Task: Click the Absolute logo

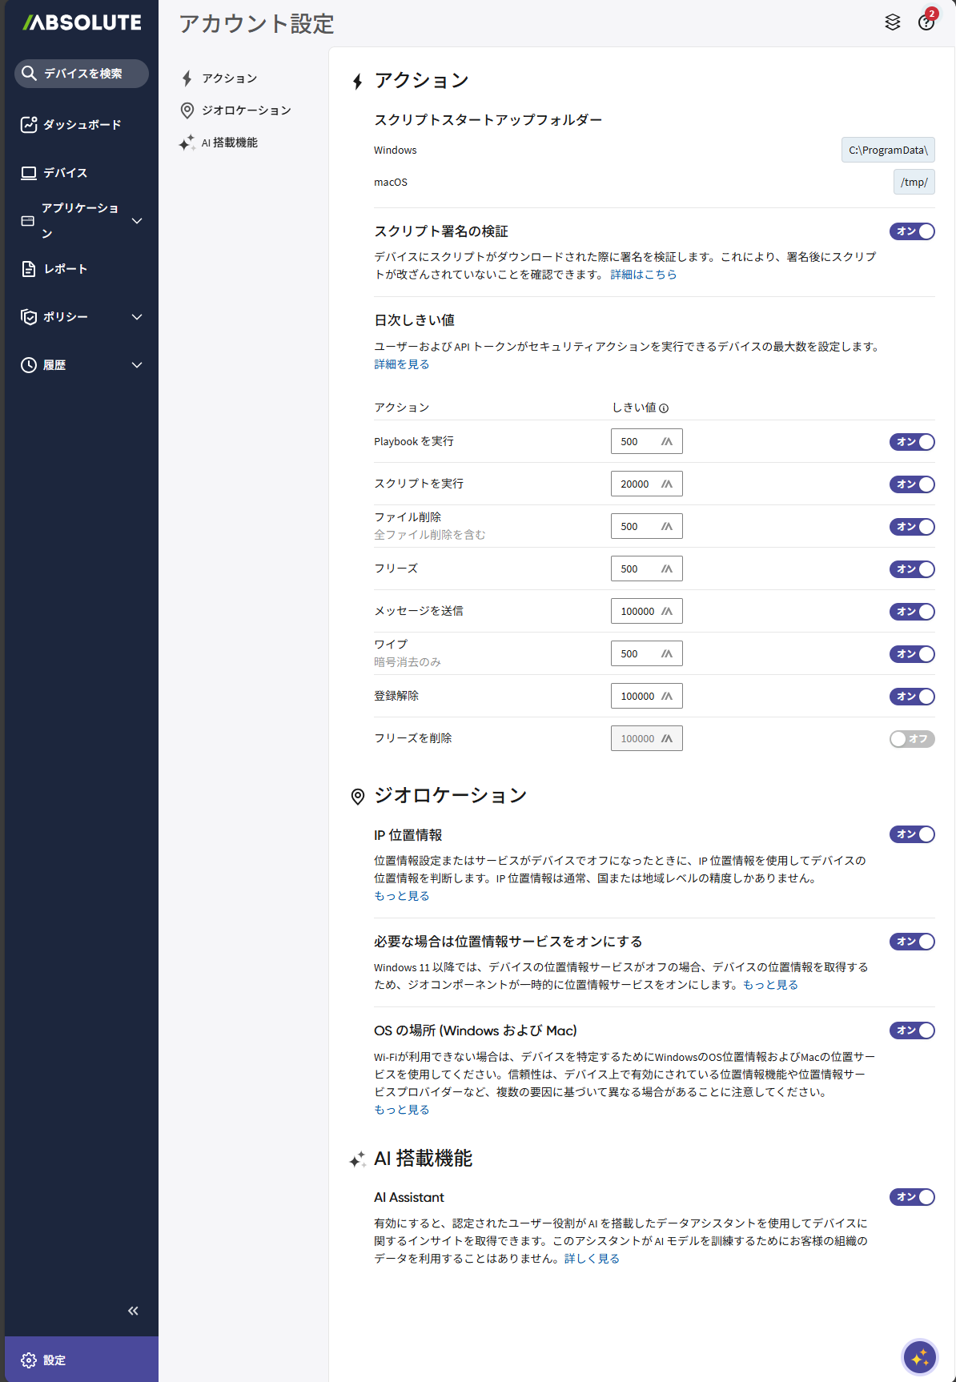Action: click(x=82, y=23)
